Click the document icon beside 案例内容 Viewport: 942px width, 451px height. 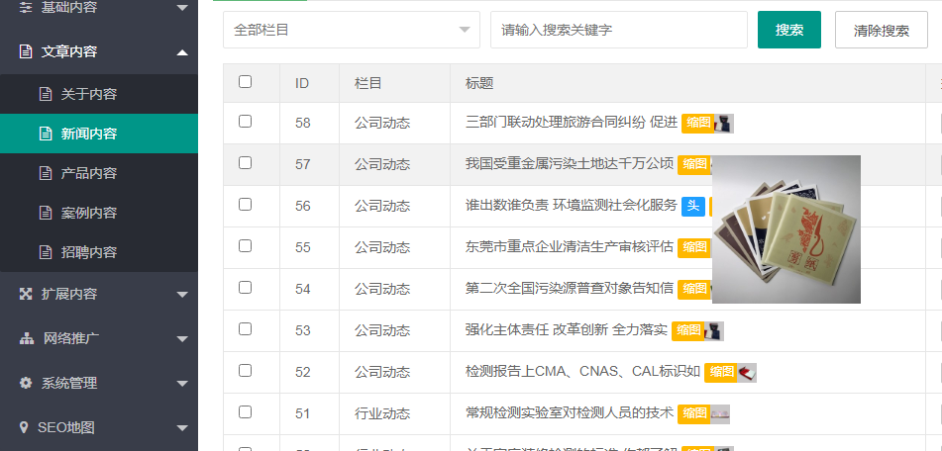click(x=45, y=213)
